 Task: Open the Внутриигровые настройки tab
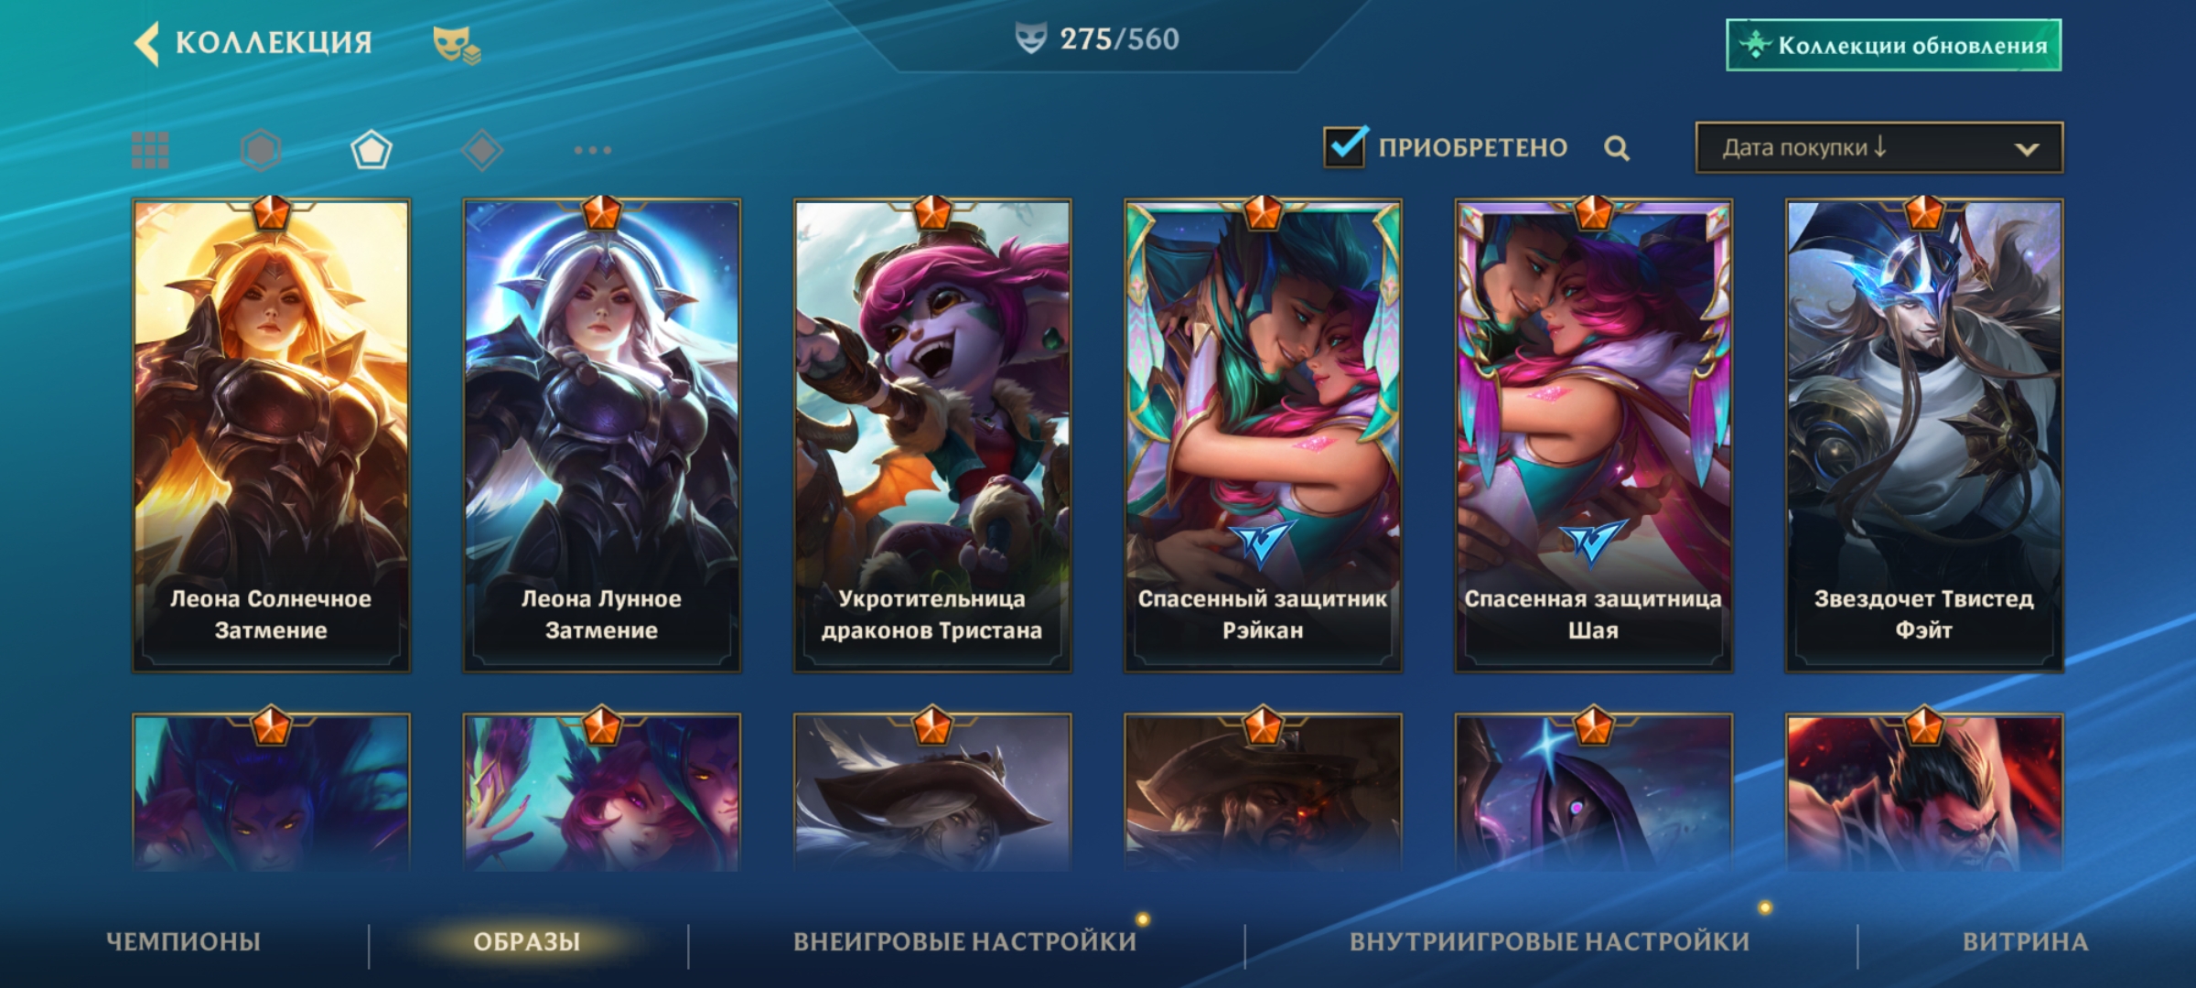point(1549,941)
